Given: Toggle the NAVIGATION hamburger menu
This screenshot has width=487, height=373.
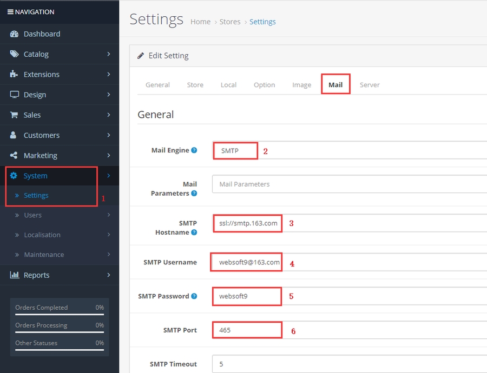Looking at the screenshot, I should click(10, 12).
